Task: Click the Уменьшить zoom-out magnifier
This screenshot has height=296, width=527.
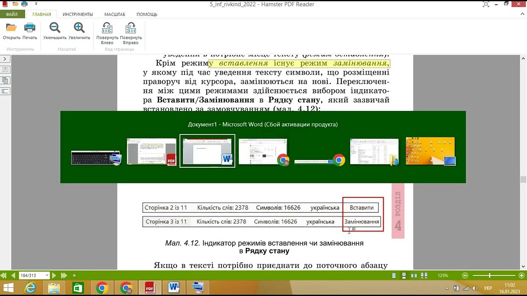Action: [x=55, y=28]
